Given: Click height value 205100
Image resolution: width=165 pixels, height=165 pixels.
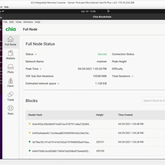Looking at the screenshot, I should [100, 151].
